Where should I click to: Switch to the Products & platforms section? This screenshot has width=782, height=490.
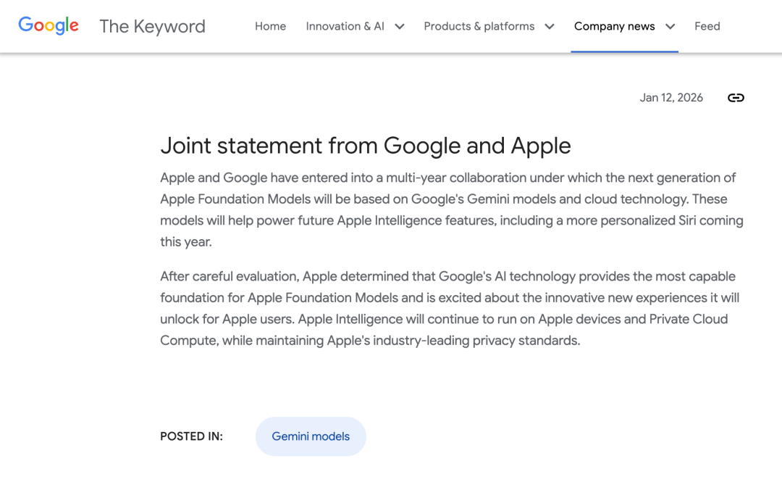[x=479, y=26]
